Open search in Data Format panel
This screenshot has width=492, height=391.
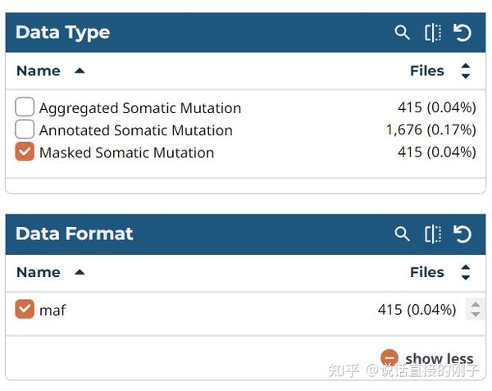click(402, 234)
